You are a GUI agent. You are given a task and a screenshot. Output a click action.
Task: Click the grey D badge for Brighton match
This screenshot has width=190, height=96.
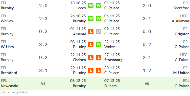[99, 32]
